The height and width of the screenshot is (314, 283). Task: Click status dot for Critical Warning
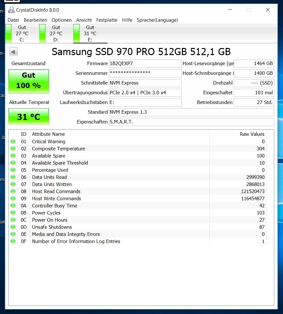[13, 141]
